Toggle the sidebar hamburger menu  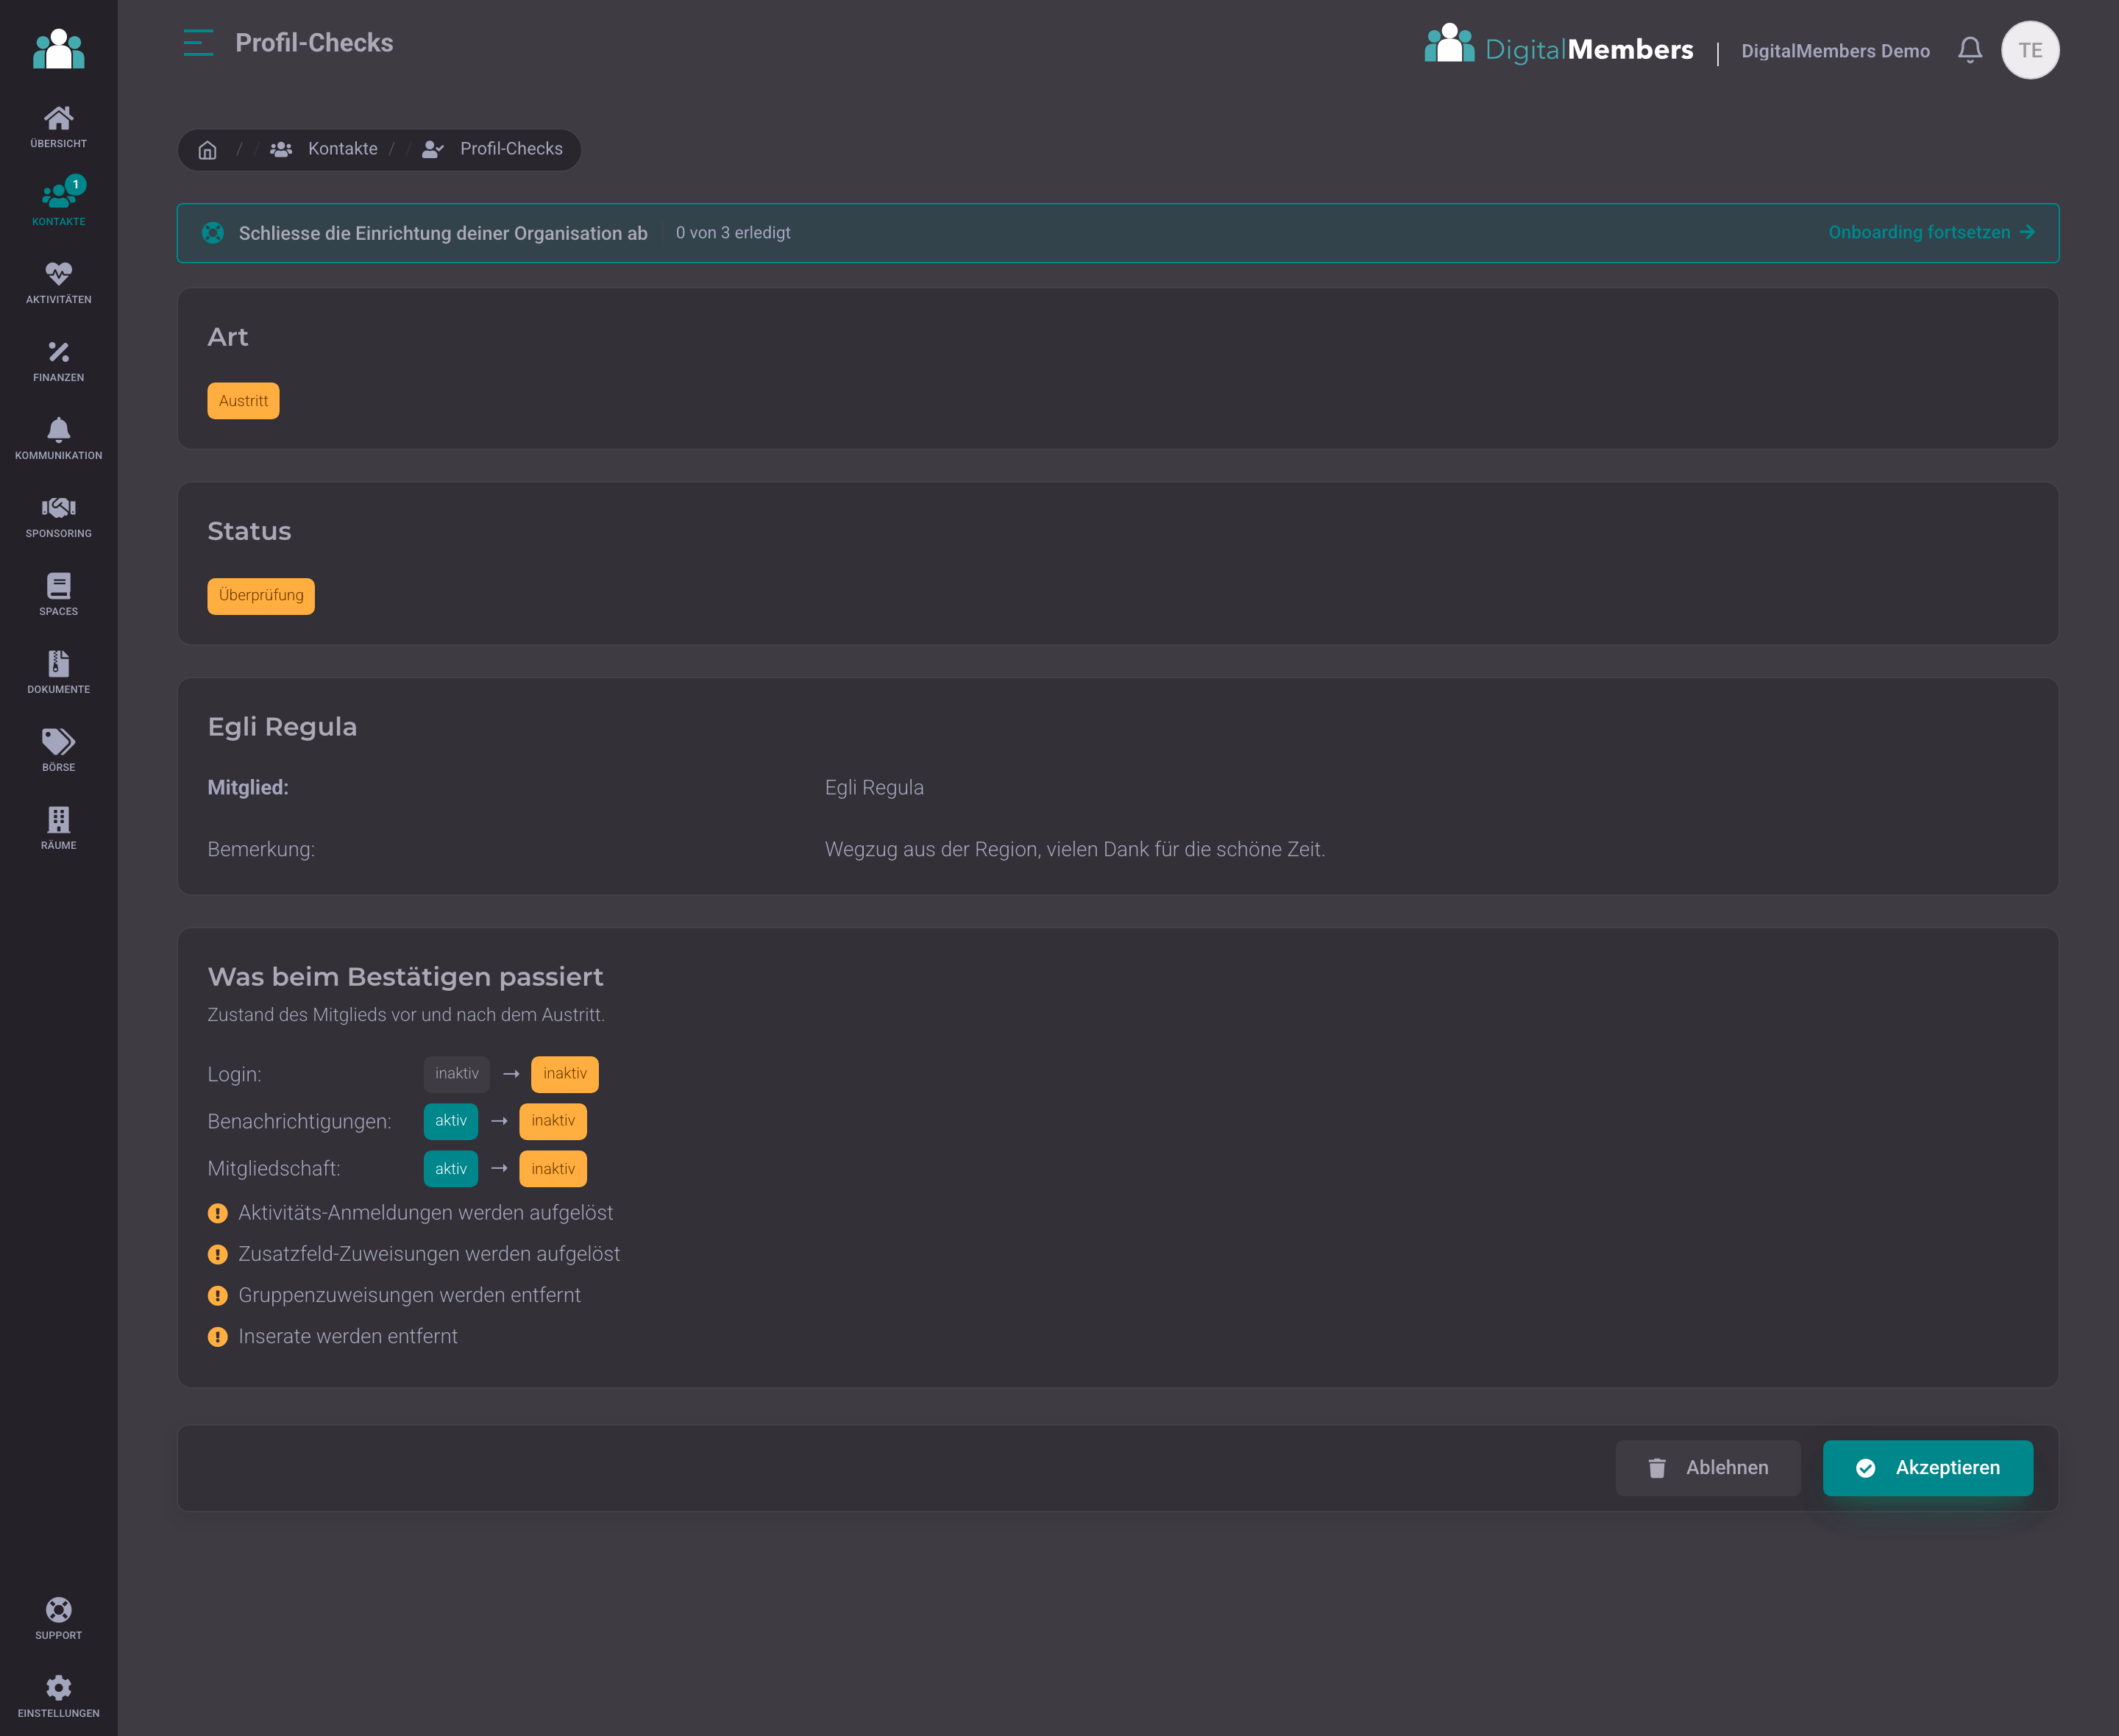198,43
